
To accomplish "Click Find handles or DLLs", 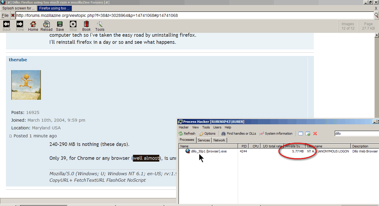I will coord(239,133).
